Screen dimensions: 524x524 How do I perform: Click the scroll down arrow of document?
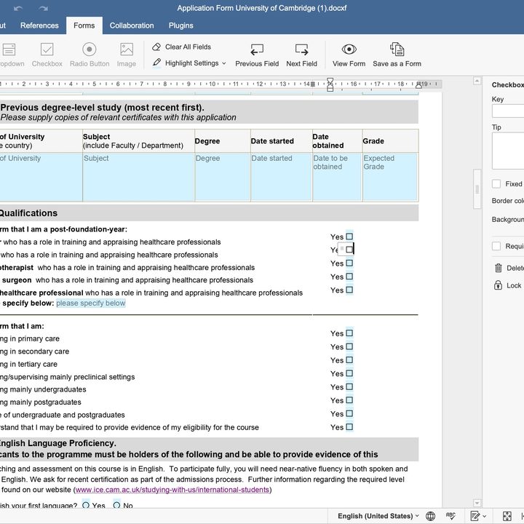point(477,503)
